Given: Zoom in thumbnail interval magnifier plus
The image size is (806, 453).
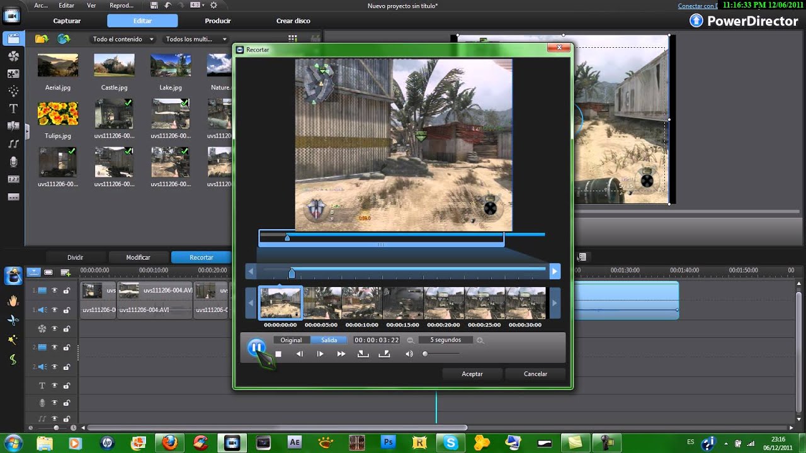Looking at the screenshot, I should (480, 340).
